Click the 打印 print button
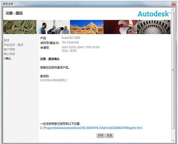 pos(101,135)
